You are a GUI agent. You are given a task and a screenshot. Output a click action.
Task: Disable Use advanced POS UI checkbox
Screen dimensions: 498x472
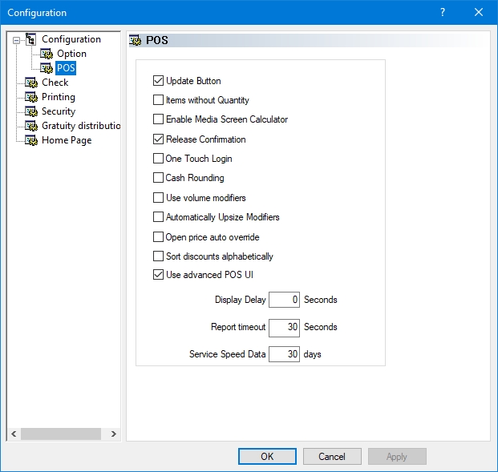pyautogui.click(x=158, y=276)
